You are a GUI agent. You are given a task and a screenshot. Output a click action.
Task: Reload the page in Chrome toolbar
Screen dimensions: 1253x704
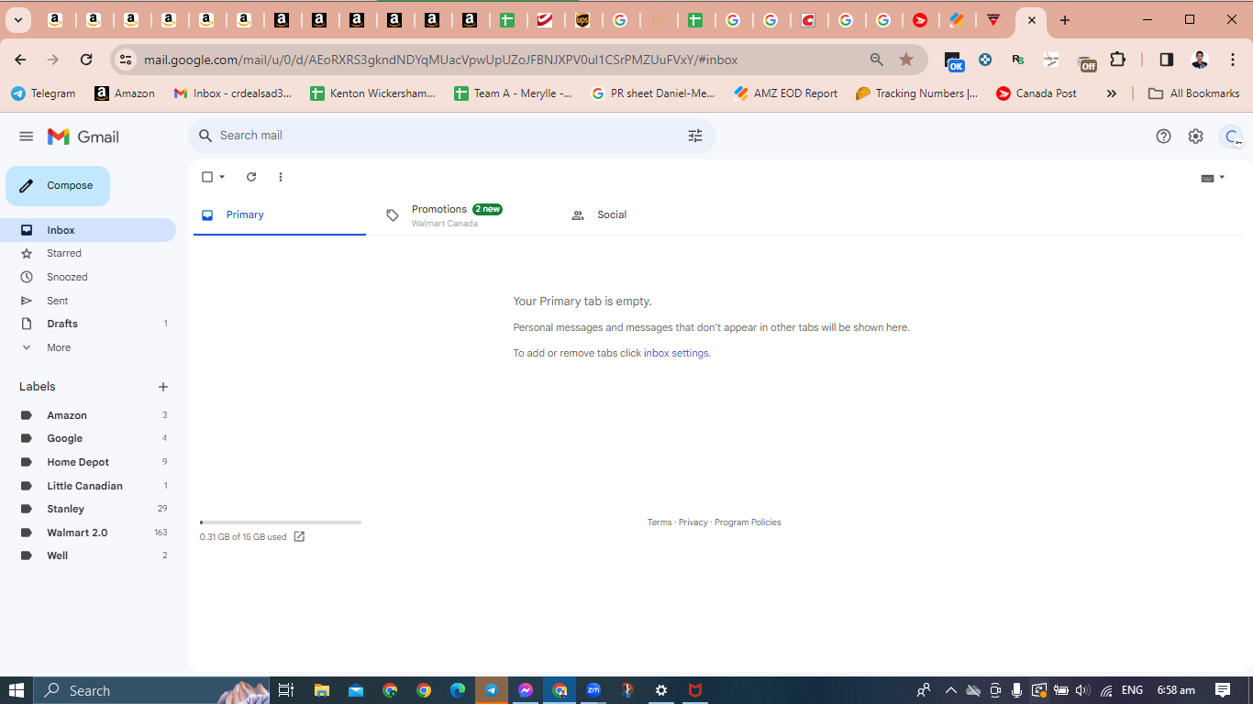click(86, 60)
